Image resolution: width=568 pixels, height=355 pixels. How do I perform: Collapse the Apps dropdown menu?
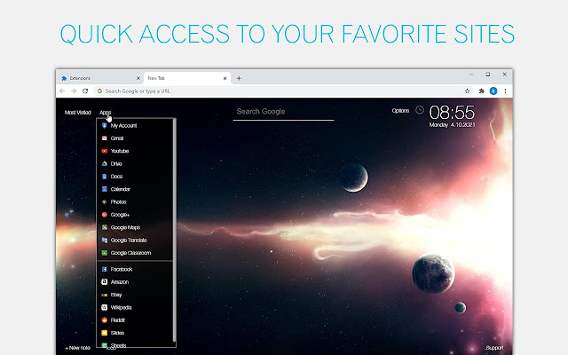[x=105, y=113]
